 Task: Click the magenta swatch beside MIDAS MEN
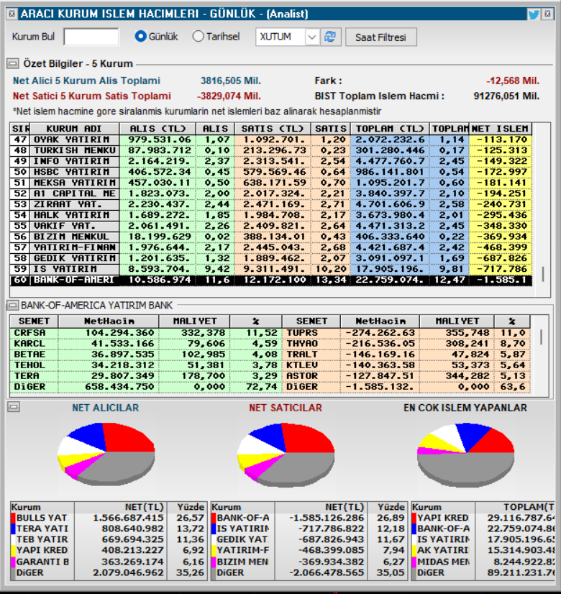(414, 562)
